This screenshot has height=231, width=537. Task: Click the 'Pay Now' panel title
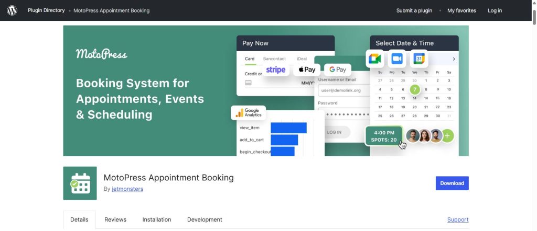click(255, 43)
